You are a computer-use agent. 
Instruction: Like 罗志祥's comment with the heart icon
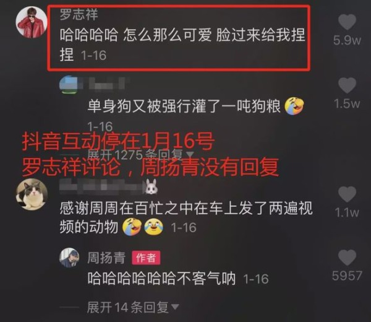point(347,22)
